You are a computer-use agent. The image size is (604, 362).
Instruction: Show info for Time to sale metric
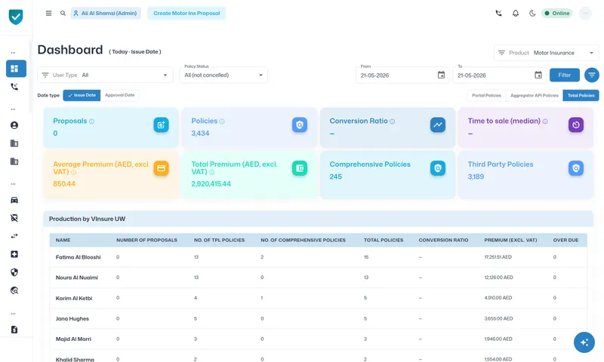coord(545,121)
